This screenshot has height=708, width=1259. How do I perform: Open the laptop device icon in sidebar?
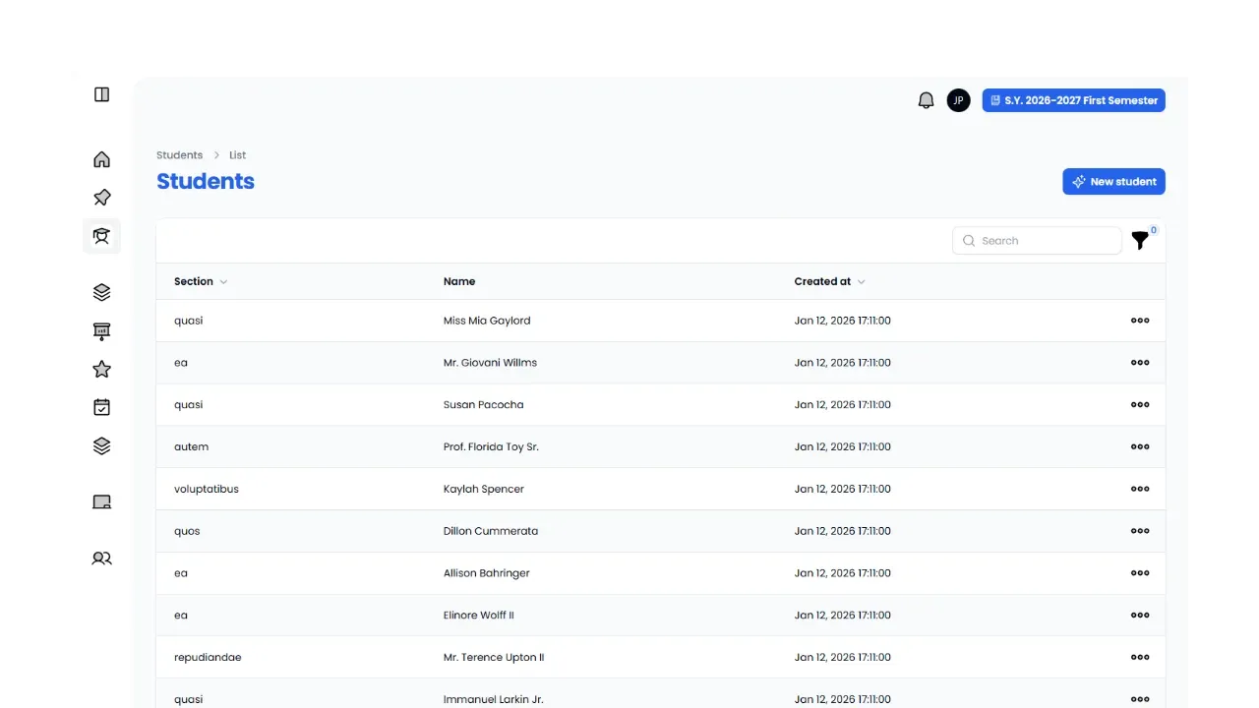101,501
